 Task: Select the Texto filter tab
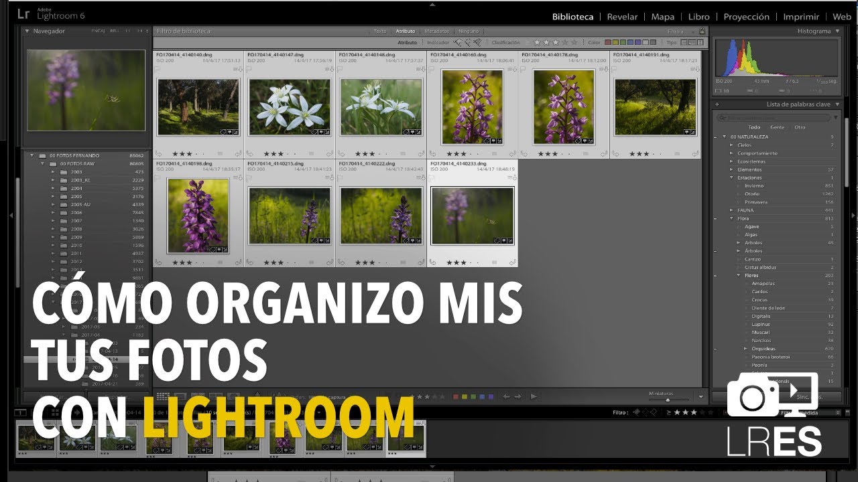coord(379,31)
